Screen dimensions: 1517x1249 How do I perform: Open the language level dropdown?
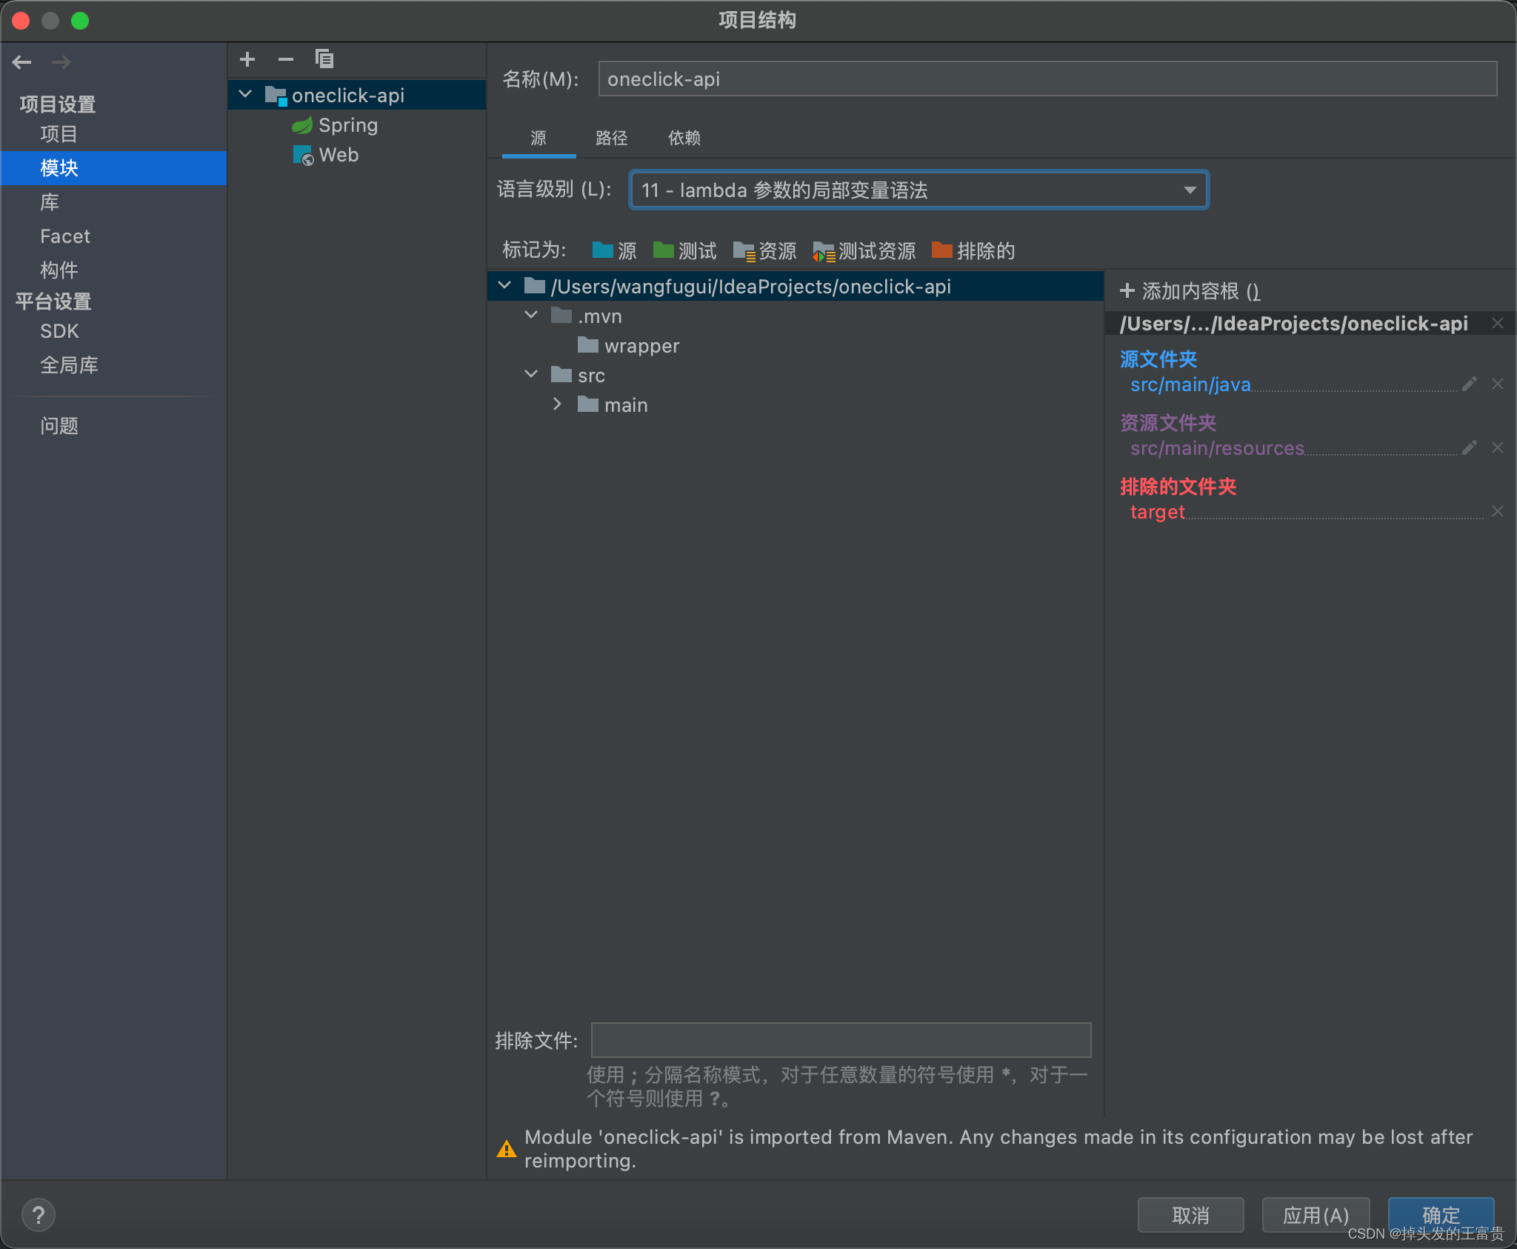918,190
